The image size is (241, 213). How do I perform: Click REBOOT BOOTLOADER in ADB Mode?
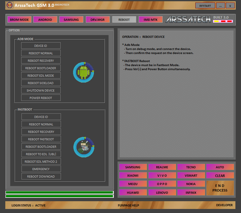[x=41, y=68]
